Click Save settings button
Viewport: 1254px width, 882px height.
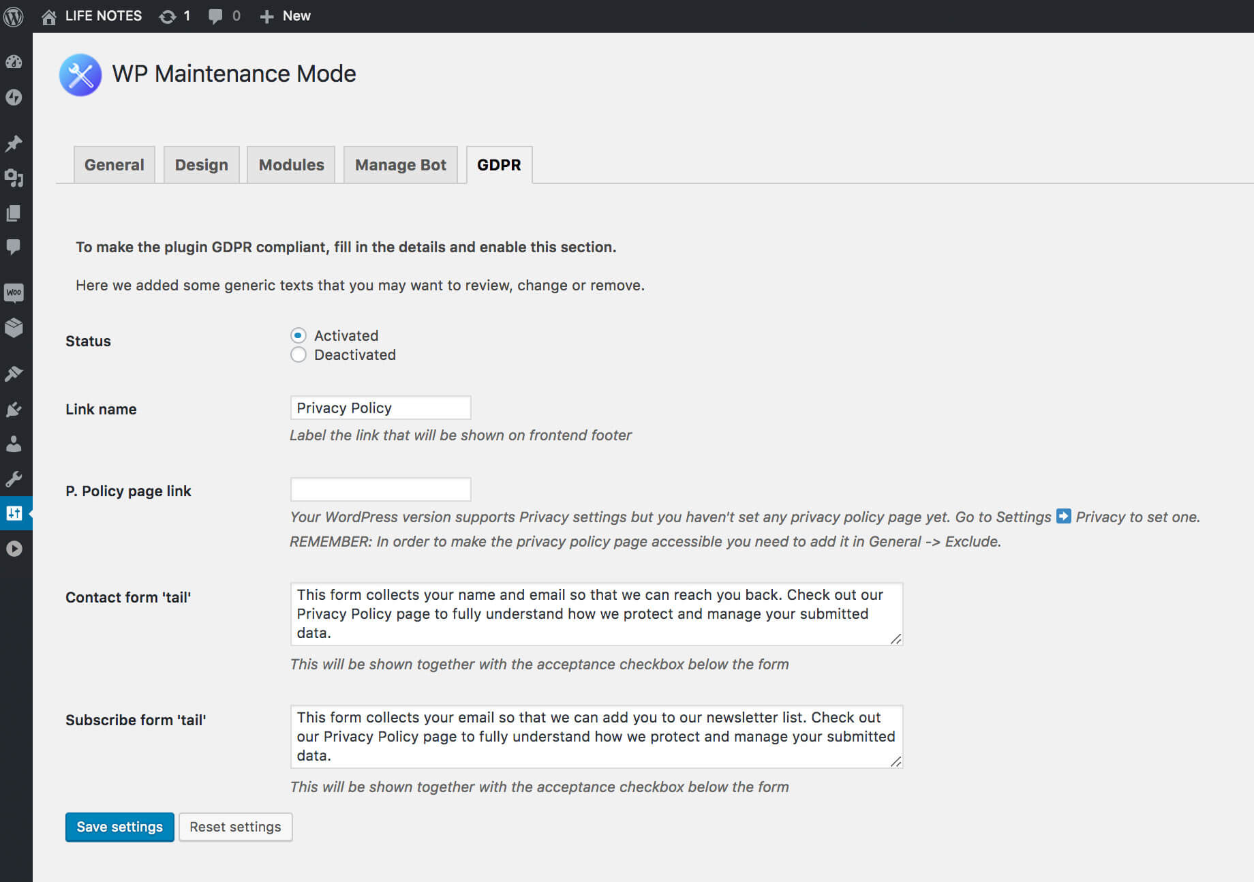120,827
